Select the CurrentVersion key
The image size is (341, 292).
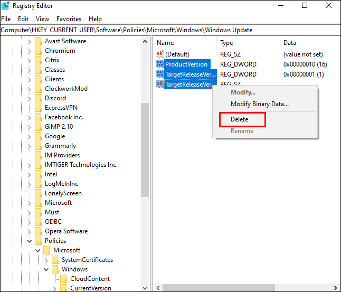[x=91, y=288]
